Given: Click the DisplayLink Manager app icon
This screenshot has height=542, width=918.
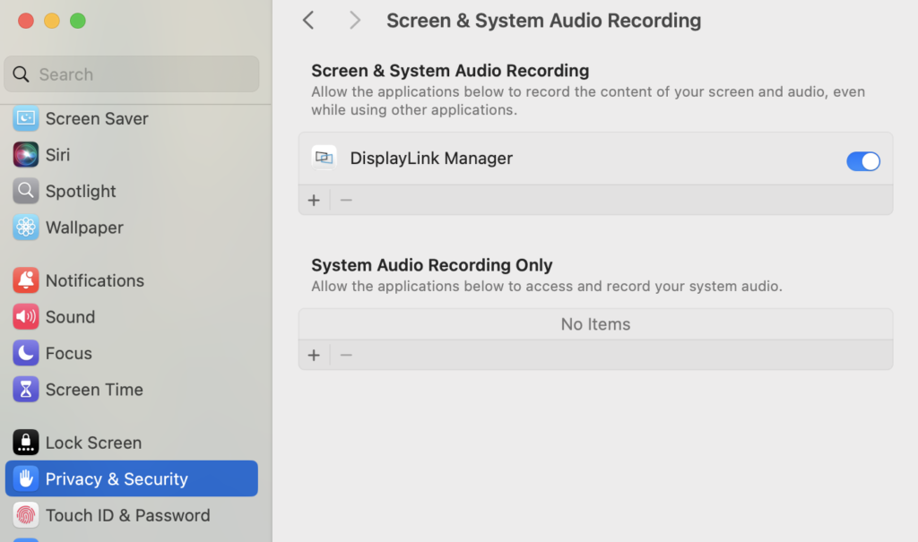Looking at the screenshot, I should [324, 159].
